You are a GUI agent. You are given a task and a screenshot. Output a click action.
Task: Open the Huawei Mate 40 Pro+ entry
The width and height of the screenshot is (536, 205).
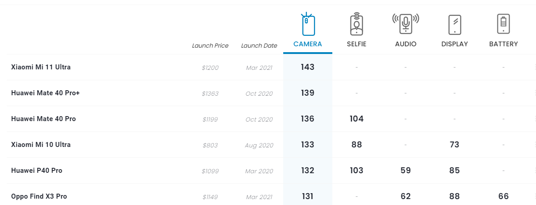click(45, 93)
